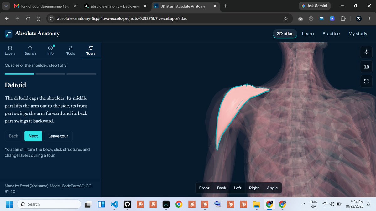The image size is (376, 211).
Task: Open the Tools panel
Action: coord(70,50)
